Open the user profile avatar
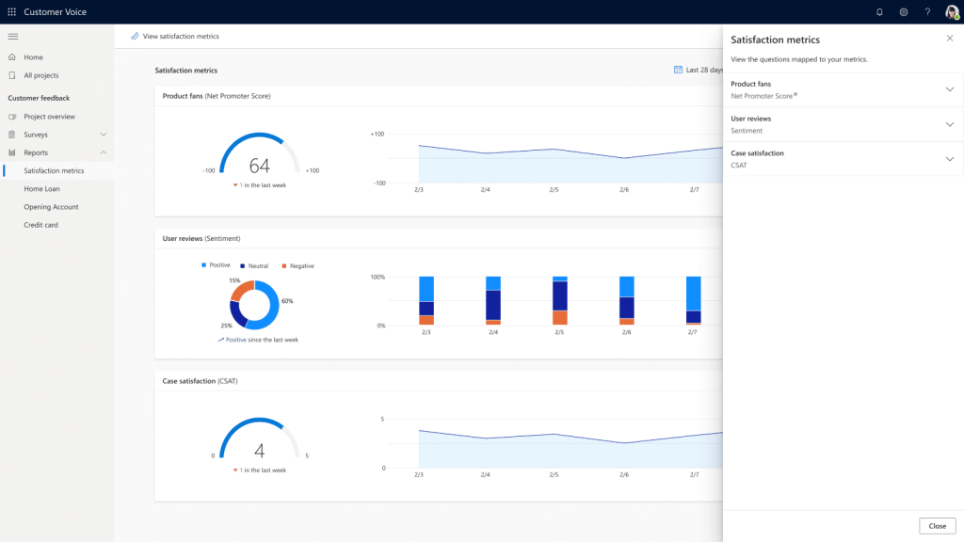The width and height of the screenshot is (964, 542). point(952,12)
